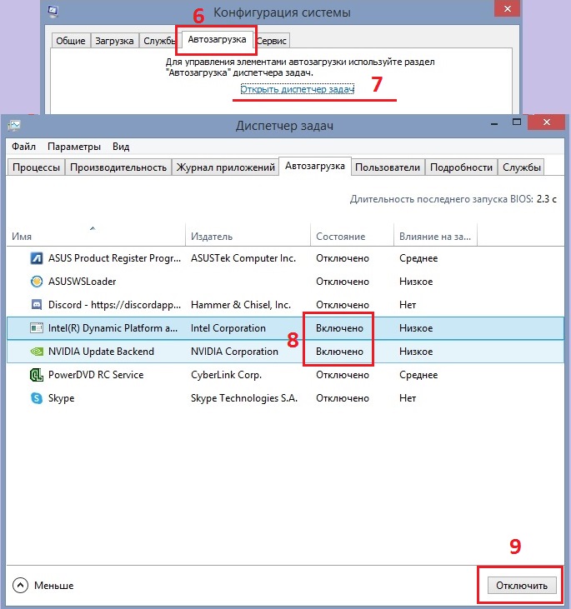
Task: Click the ASUS Product Register program icon
Action: pos(37,258)
